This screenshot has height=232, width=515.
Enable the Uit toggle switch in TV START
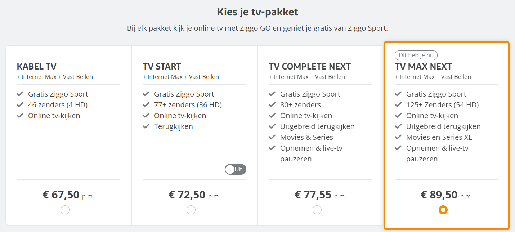[236, 169]
